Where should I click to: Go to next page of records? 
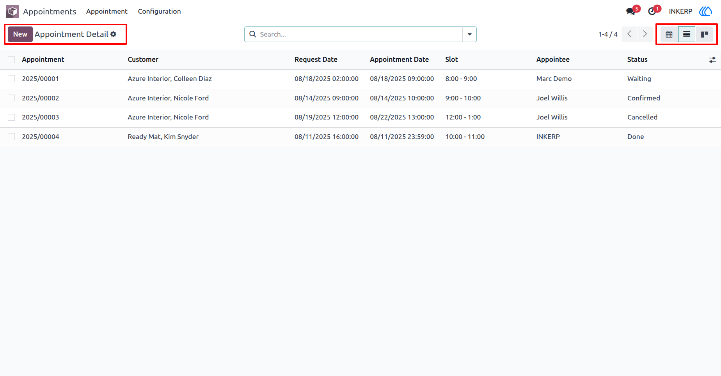pyautogui.click(x=645, y=34)
